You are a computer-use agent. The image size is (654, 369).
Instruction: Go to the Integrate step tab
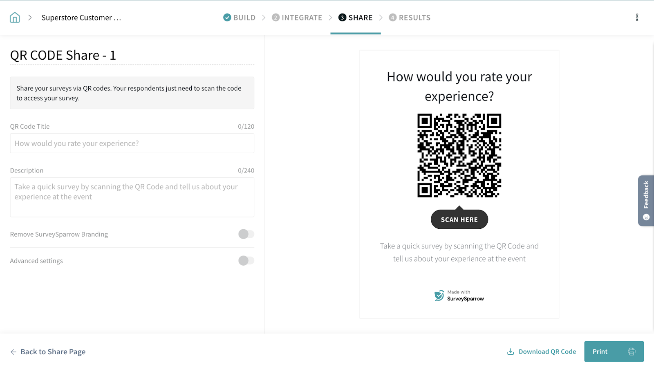coord(297,18)
